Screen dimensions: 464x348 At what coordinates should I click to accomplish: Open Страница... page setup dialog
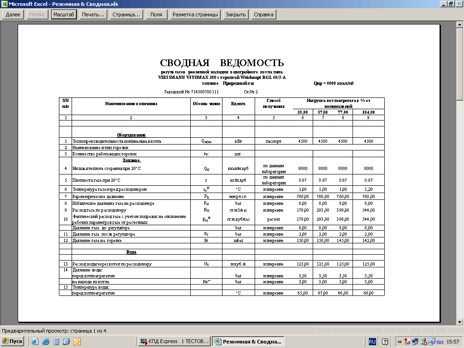coord(126,14)
